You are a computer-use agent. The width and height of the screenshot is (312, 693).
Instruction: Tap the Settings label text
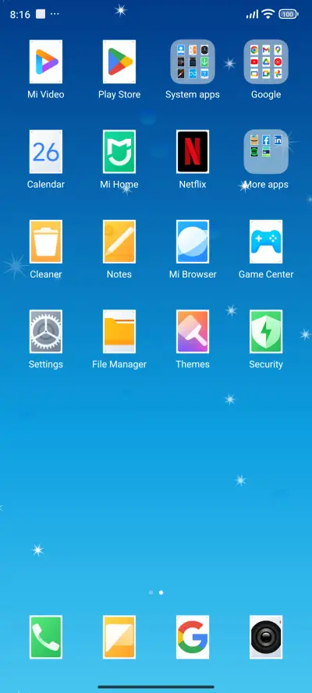[x=46, y=365]
